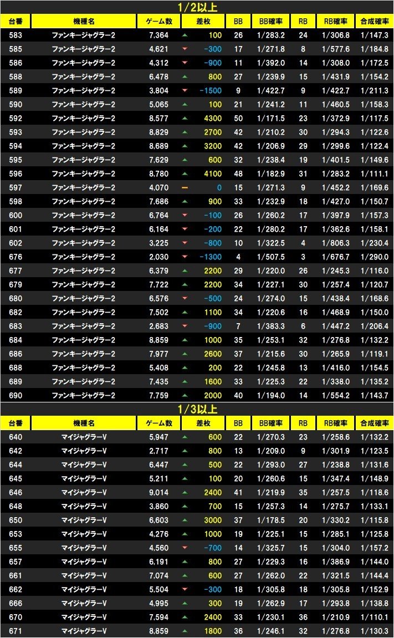The image size is (394, 638).
Task: Select the 台番 header in the 1/3以上 table
Action: tap(16, 423)
